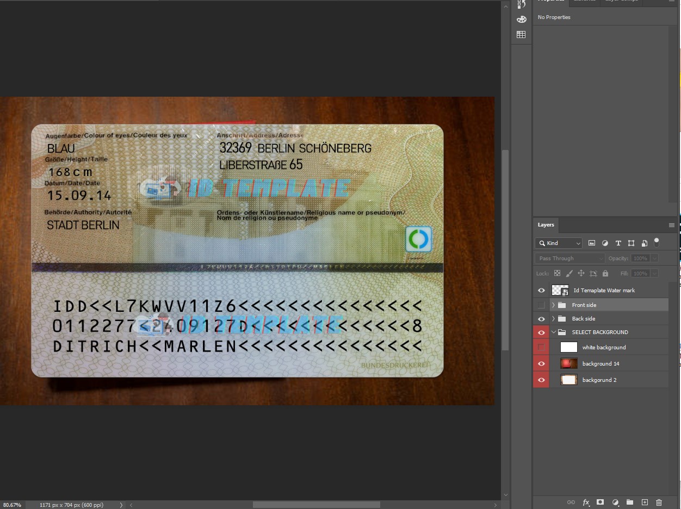Add a layer mask
Viewport: 681px width, 509px height.
click(600, 502)
